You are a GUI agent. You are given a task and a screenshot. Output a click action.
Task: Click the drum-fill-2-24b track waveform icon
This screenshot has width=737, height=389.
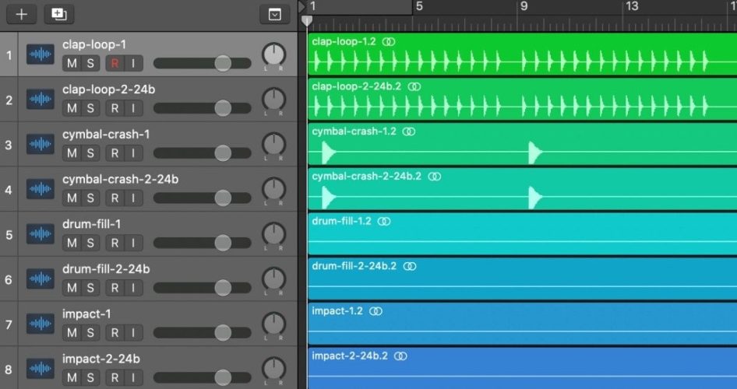pos(41,279)
